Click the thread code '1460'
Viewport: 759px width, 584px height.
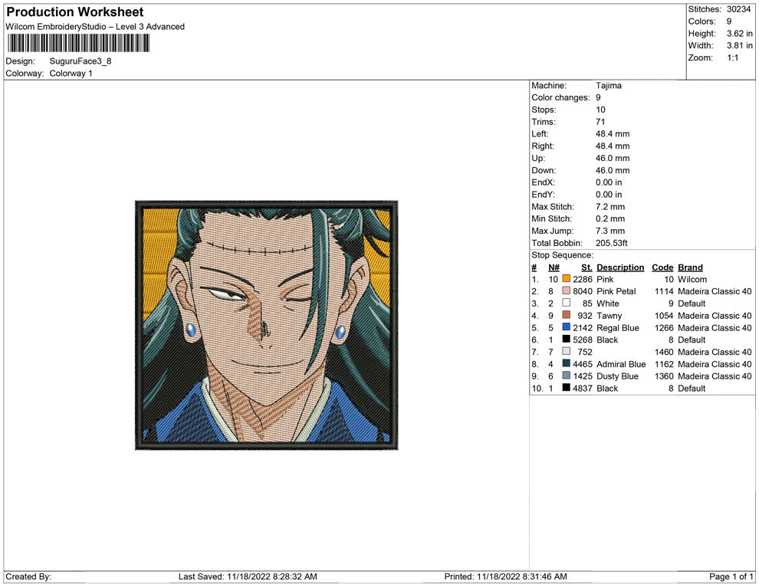pos(664,352)
